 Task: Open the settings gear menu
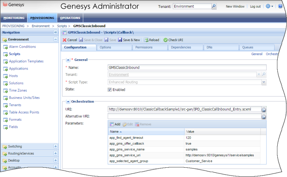coord(268,6)
